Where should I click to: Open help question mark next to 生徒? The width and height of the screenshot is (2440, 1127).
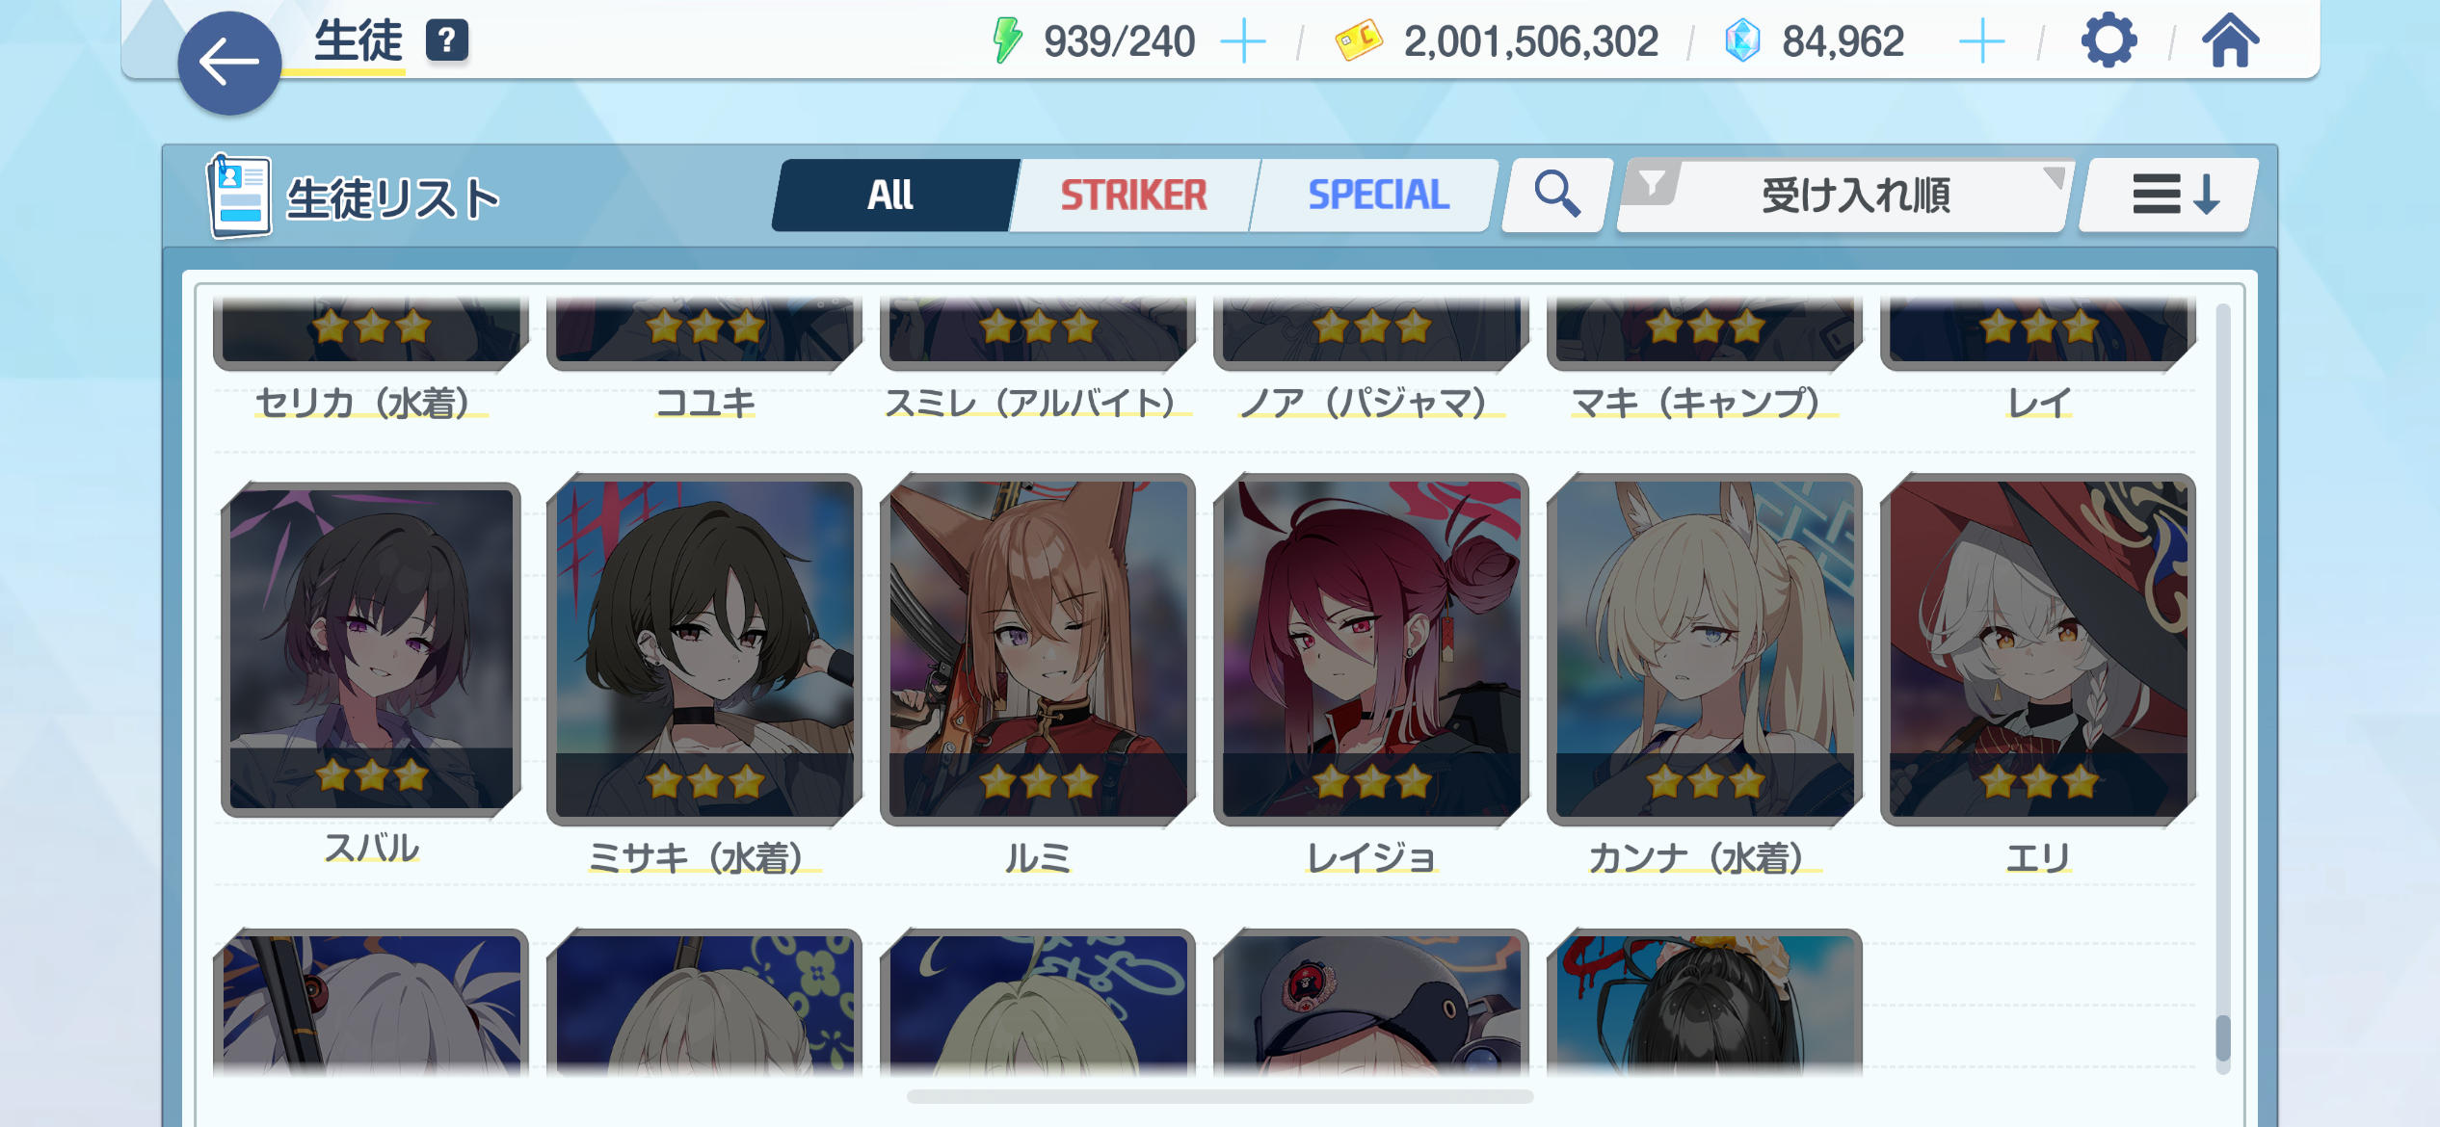(x=446, y=41)
